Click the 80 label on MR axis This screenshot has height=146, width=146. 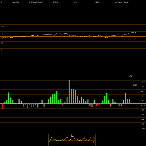pyautogui.click(x=142, y=87)
